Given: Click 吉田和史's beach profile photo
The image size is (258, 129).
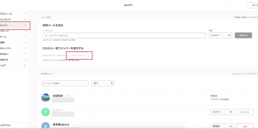Looking at the screenshot, I should pyautogui.click(x=46, y=98).
